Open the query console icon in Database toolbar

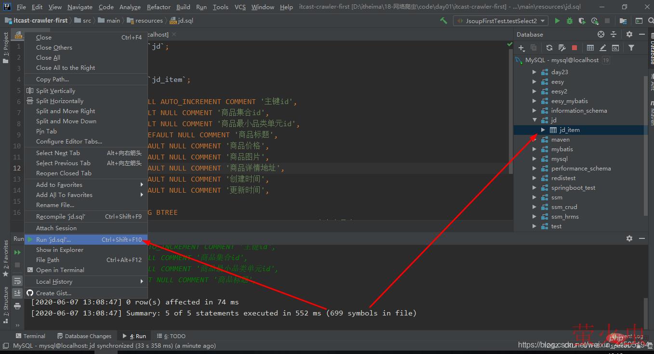point(615,48)
